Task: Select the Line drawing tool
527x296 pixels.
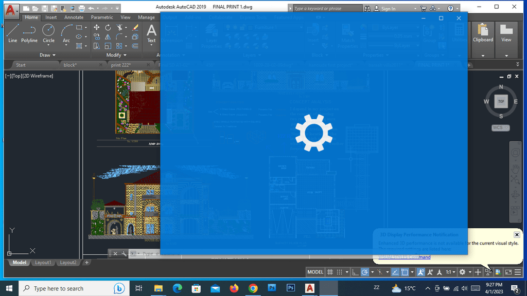Action: (x=12, y=33)
